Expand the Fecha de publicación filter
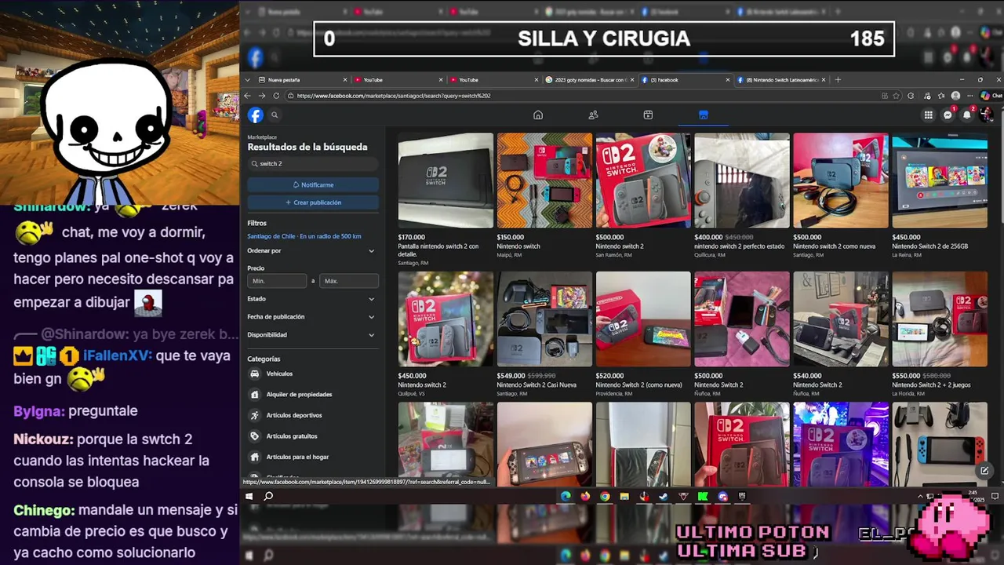 coord(313,317)
